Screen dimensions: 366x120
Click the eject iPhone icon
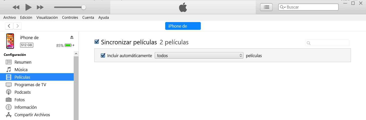coord(72,37)
